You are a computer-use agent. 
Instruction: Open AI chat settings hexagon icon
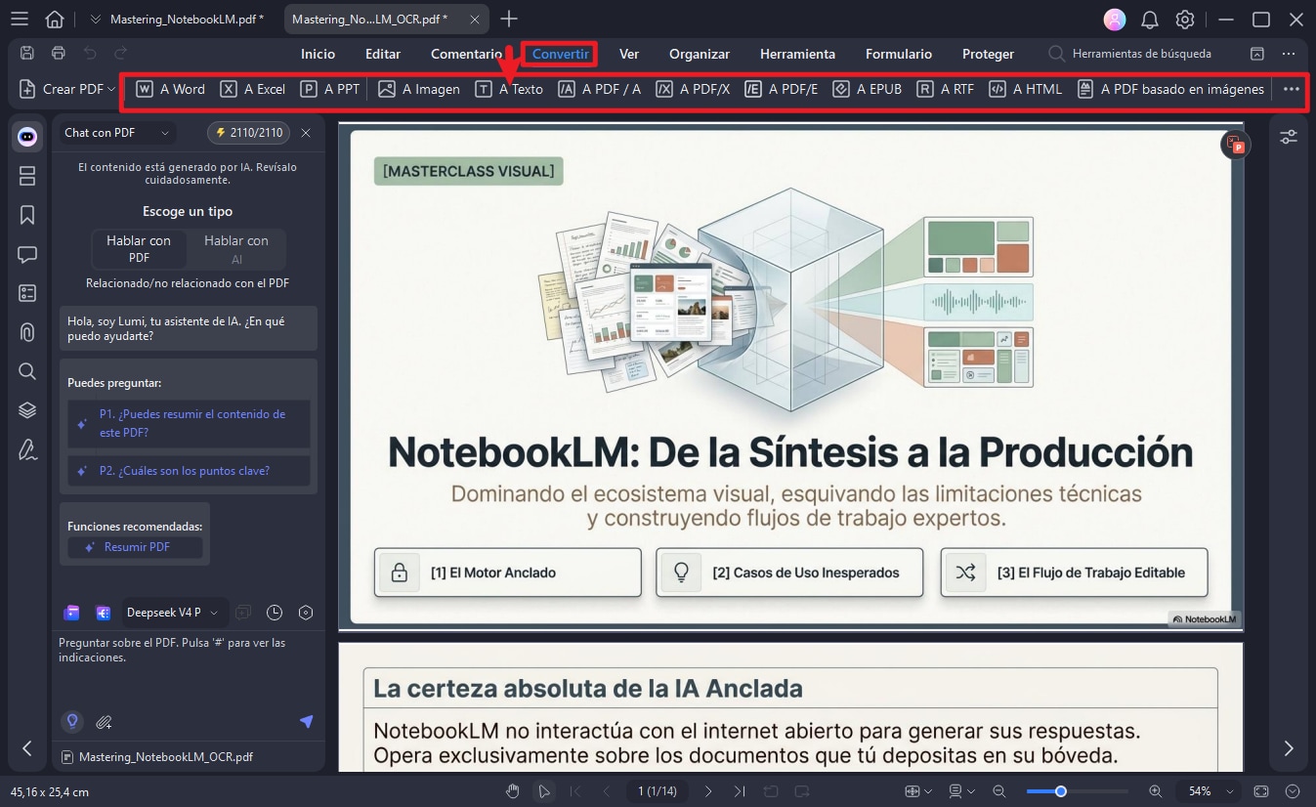(306, 613)
